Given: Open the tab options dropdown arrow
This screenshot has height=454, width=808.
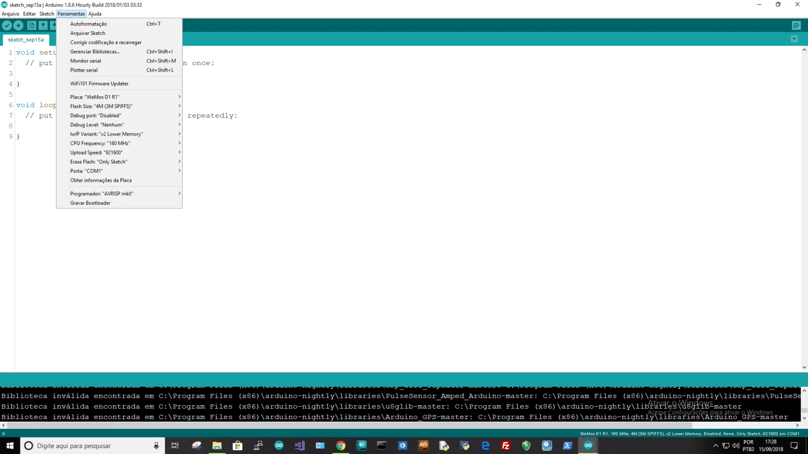Looking at the screenshot, I should [794, 39].
